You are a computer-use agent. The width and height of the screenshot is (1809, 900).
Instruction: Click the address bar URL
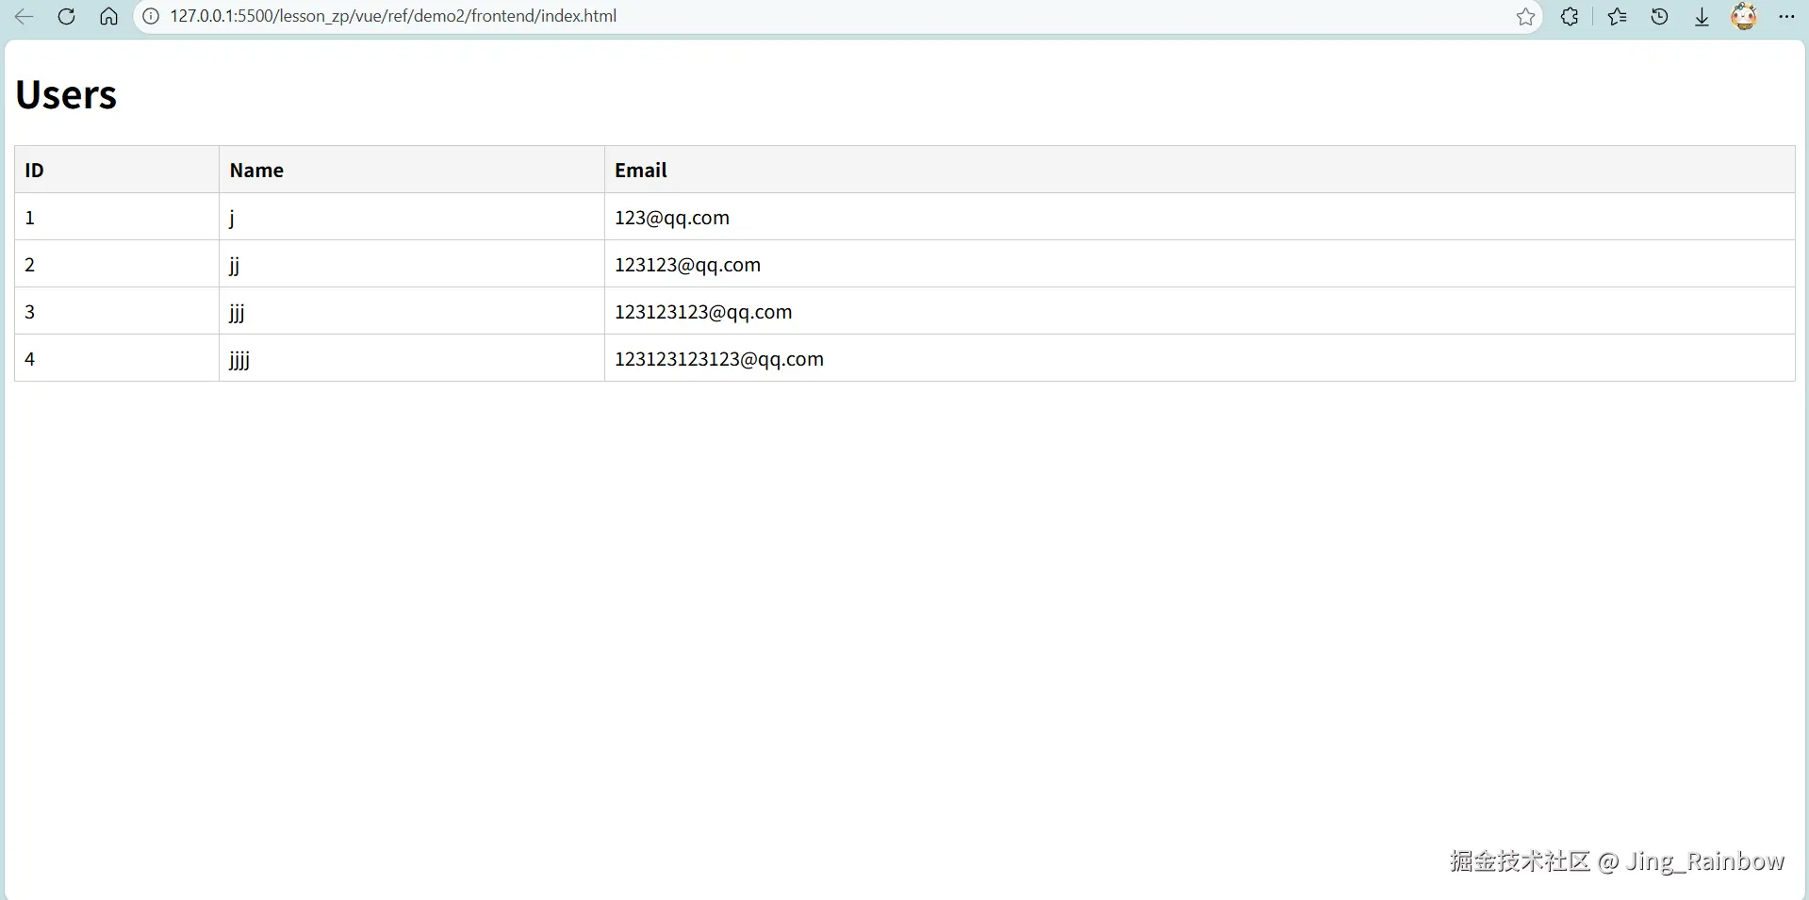pos(392,16)
